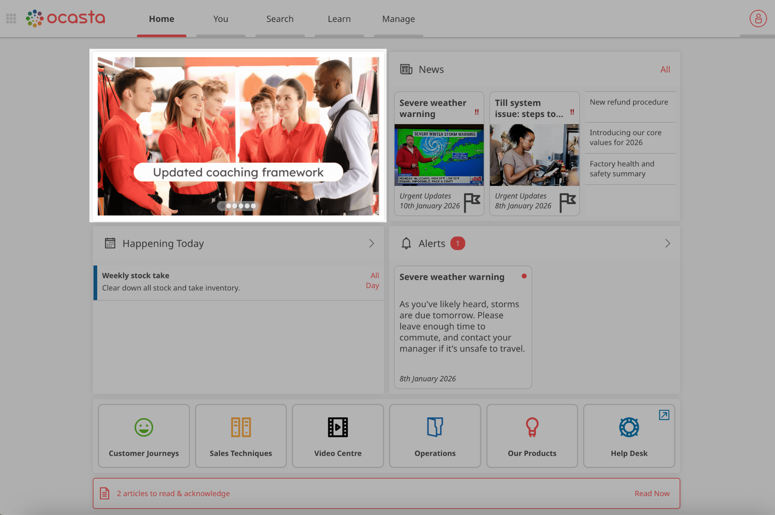Open the app grid launcher icon
The image size is (775, 515).
point(11,19)
